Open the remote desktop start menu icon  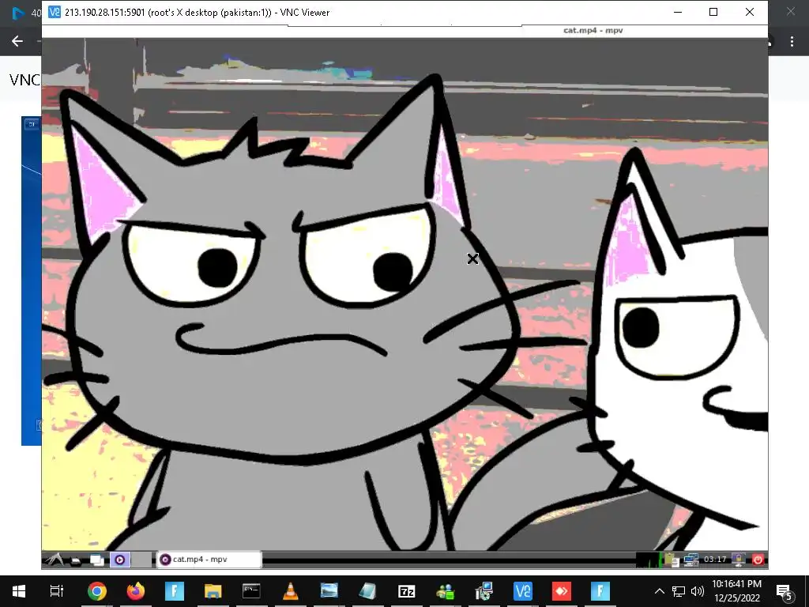(x=54, y=560)
